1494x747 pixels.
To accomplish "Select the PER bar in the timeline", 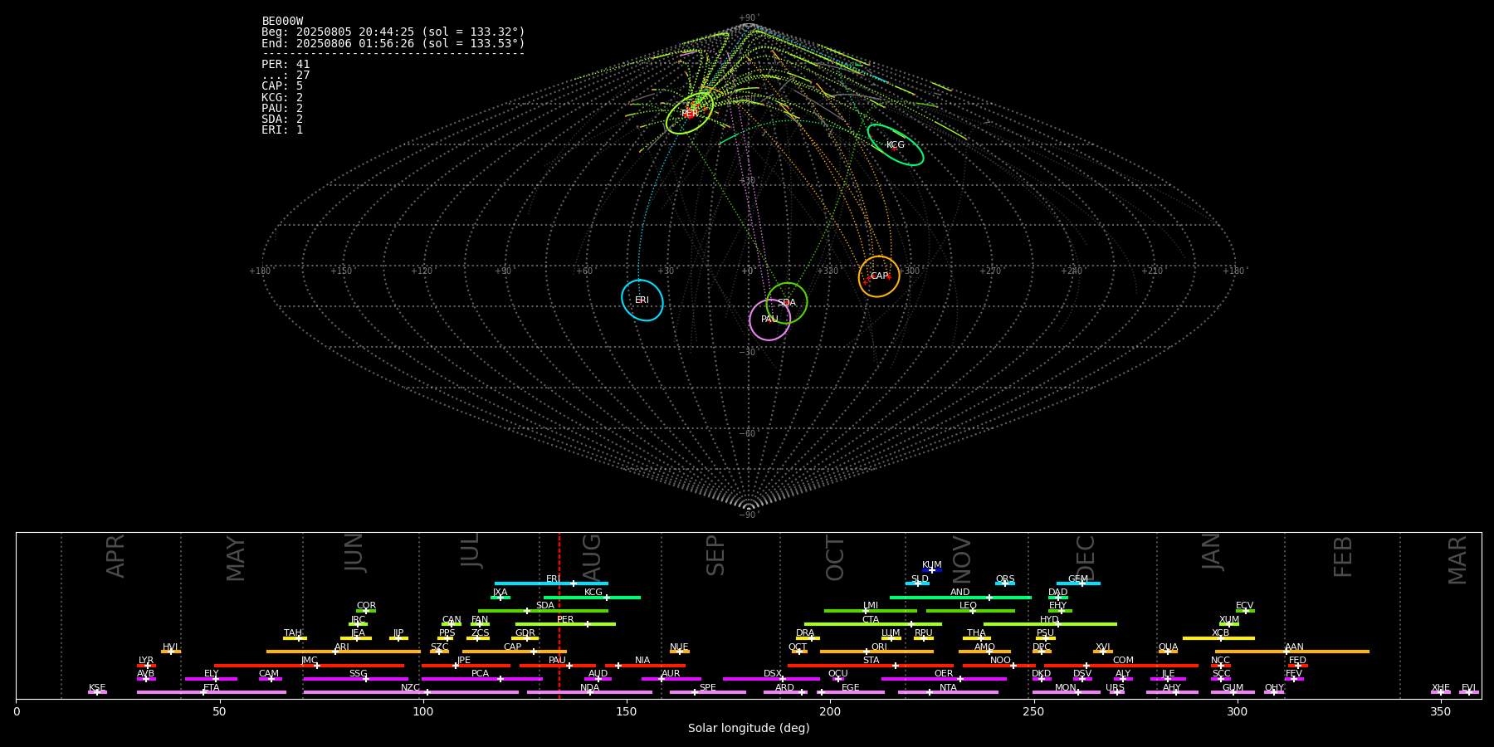I will [x=565, y=624].
